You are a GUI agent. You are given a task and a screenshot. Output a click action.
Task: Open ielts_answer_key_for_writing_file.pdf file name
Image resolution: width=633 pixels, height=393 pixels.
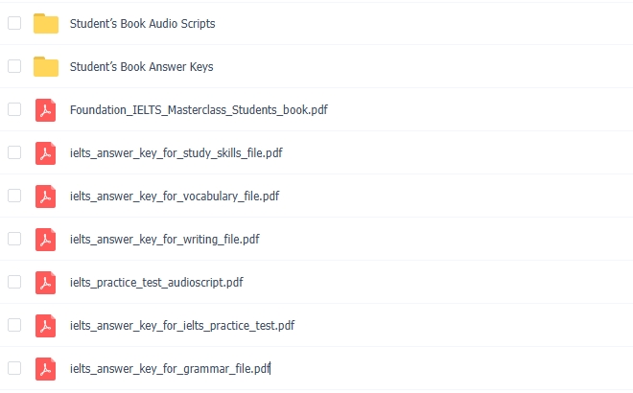164,240
